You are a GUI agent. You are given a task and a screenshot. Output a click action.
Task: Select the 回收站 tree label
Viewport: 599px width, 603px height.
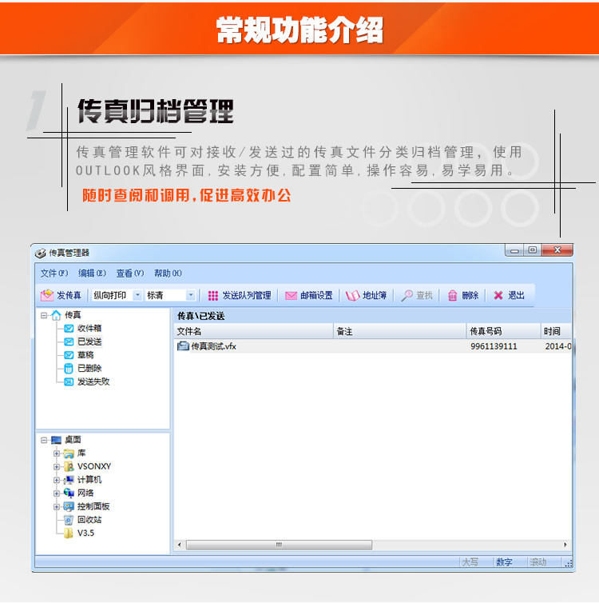tap(89, 520)
